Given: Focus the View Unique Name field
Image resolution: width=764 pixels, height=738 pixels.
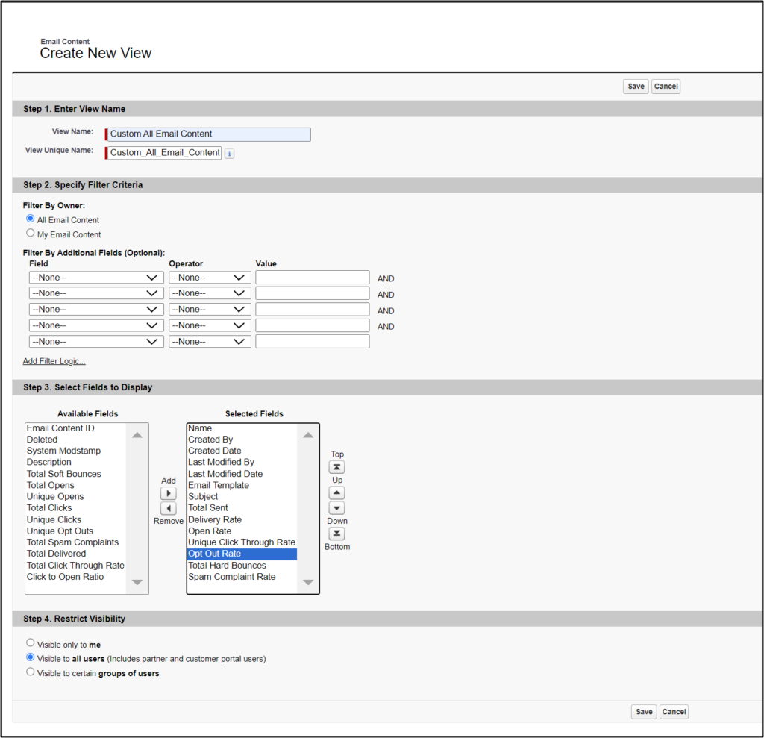Looking at the screenshot, I should (165, 153).
